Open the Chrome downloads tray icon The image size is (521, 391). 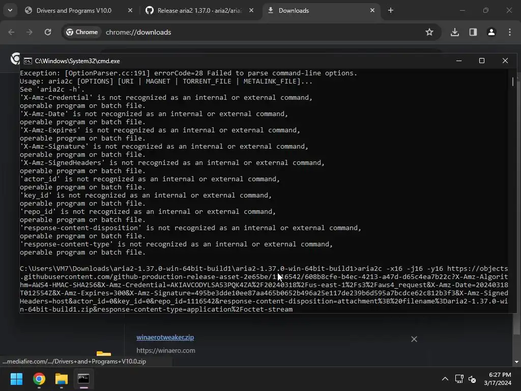click(x=455, y=32)
